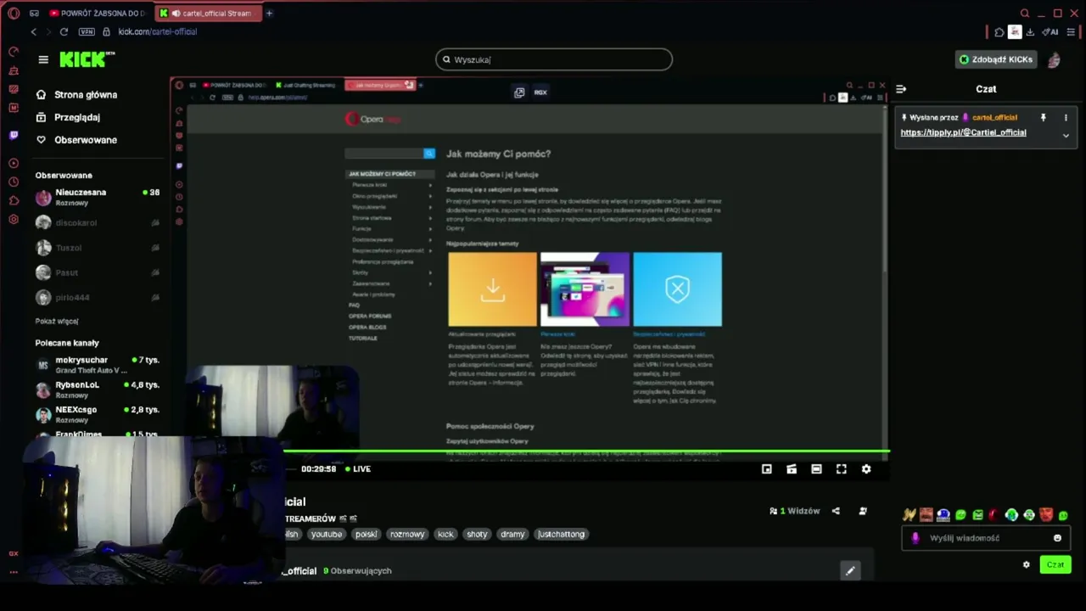The width and height of the screenshot is (1086, 611).
Task: Open the 1 Widzów viewer count
Action: coord(794,511)
